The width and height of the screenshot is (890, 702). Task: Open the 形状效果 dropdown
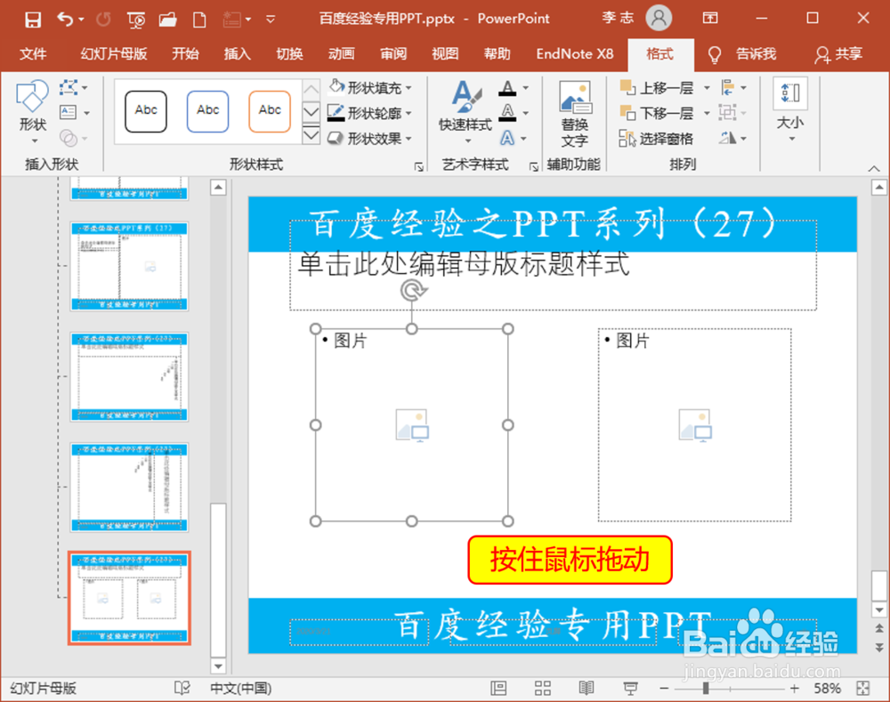[x=370, y=138]
